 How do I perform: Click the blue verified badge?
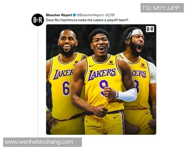75,15
